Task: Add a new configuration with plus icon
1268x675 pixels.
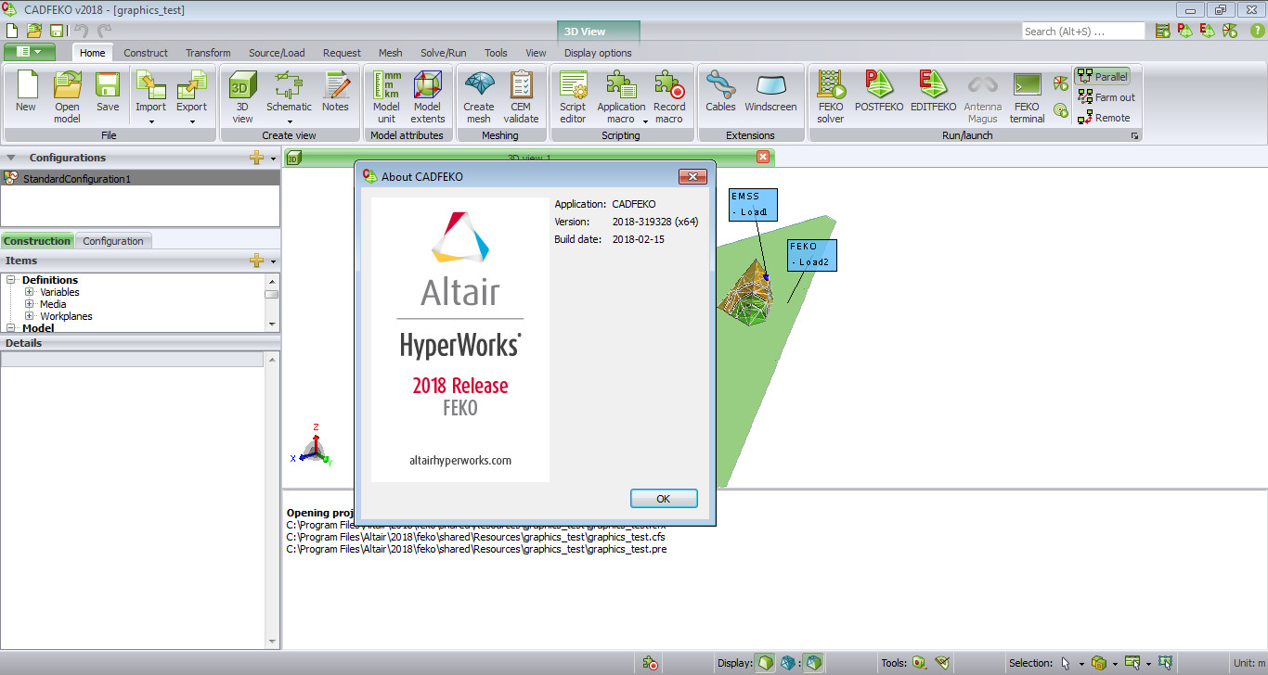Action: (x=257, y=158)
